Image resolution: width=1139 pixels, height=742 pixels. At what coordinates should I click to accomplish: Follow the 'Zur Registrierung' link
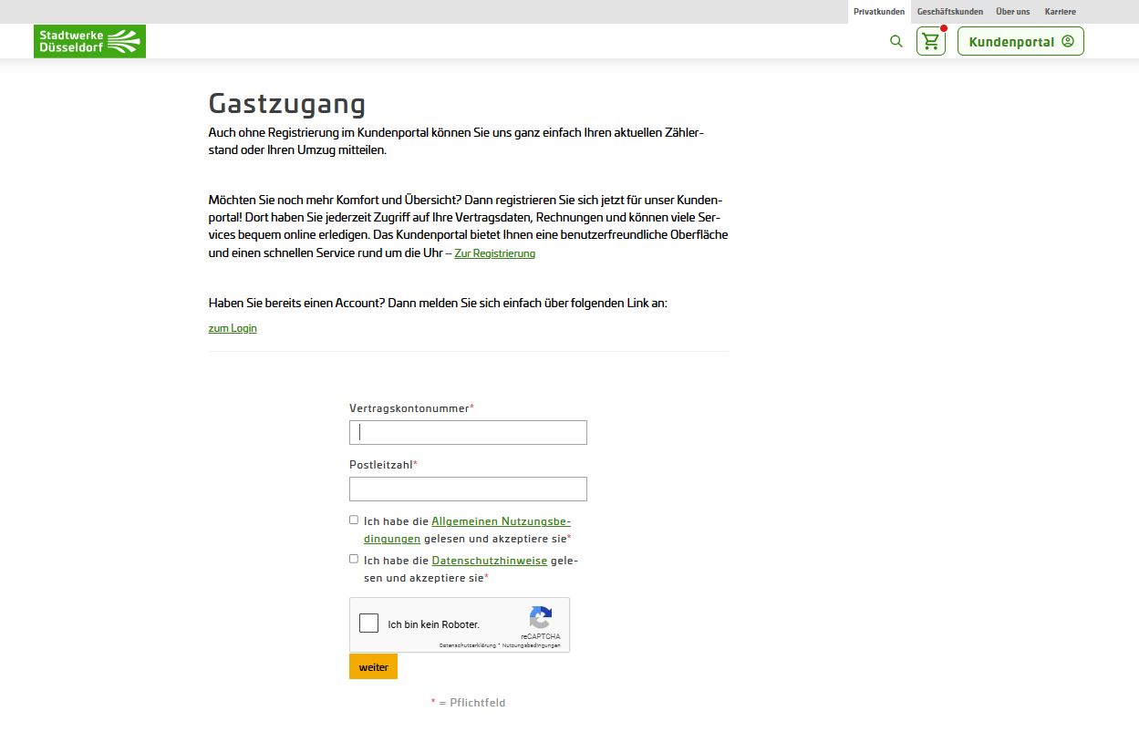(494, 252)
